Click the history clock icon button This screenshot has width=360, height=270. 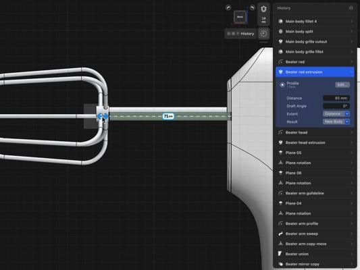263,34
